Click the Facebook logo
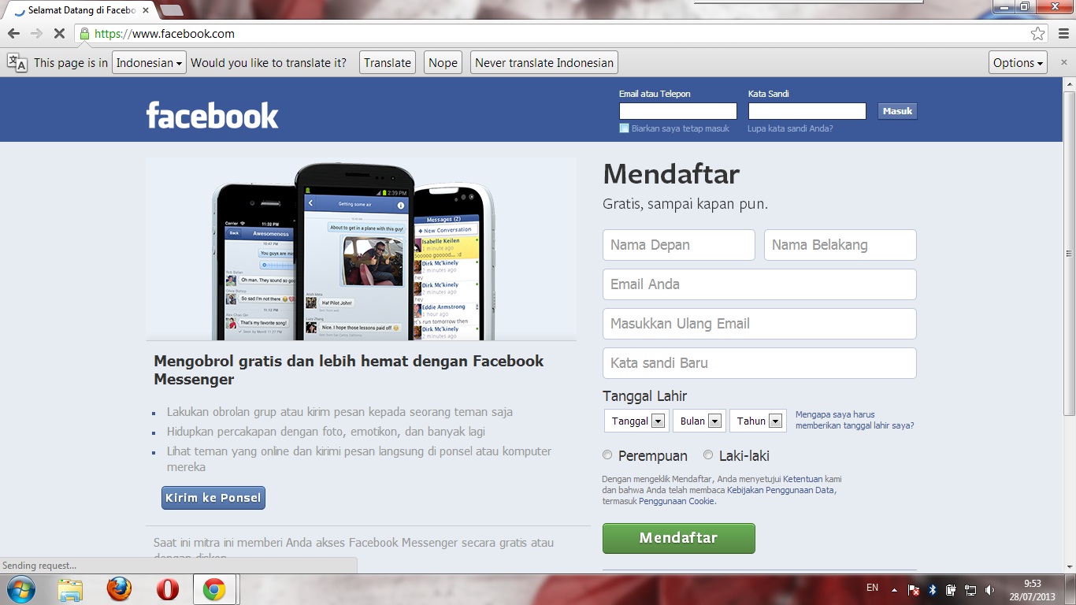This screenshot has height=605, width=1076. 213,114
